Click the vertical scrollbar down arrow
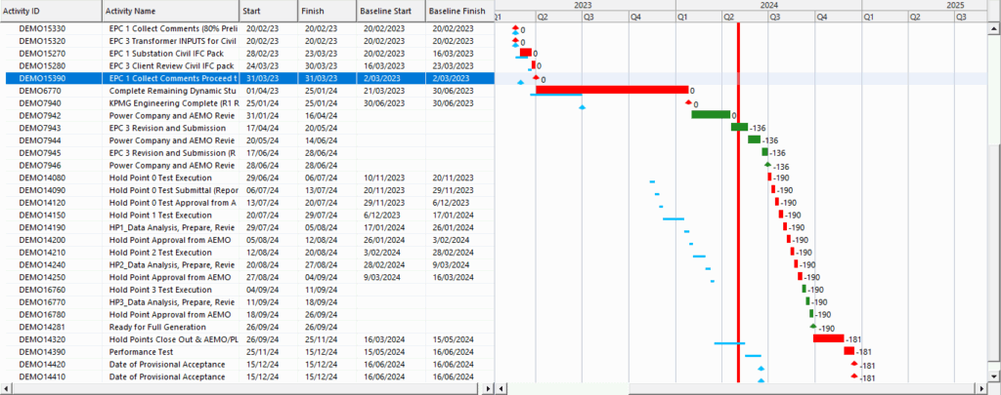 [994, 375]
